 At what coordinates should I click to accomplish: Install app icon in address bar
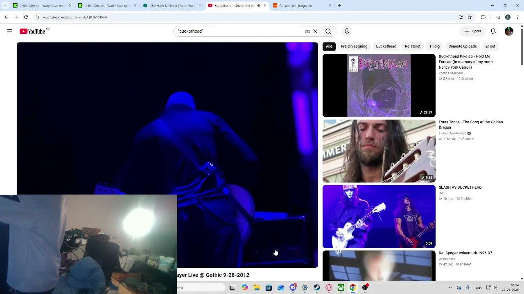pyautogui.click(x=461, y=17)
